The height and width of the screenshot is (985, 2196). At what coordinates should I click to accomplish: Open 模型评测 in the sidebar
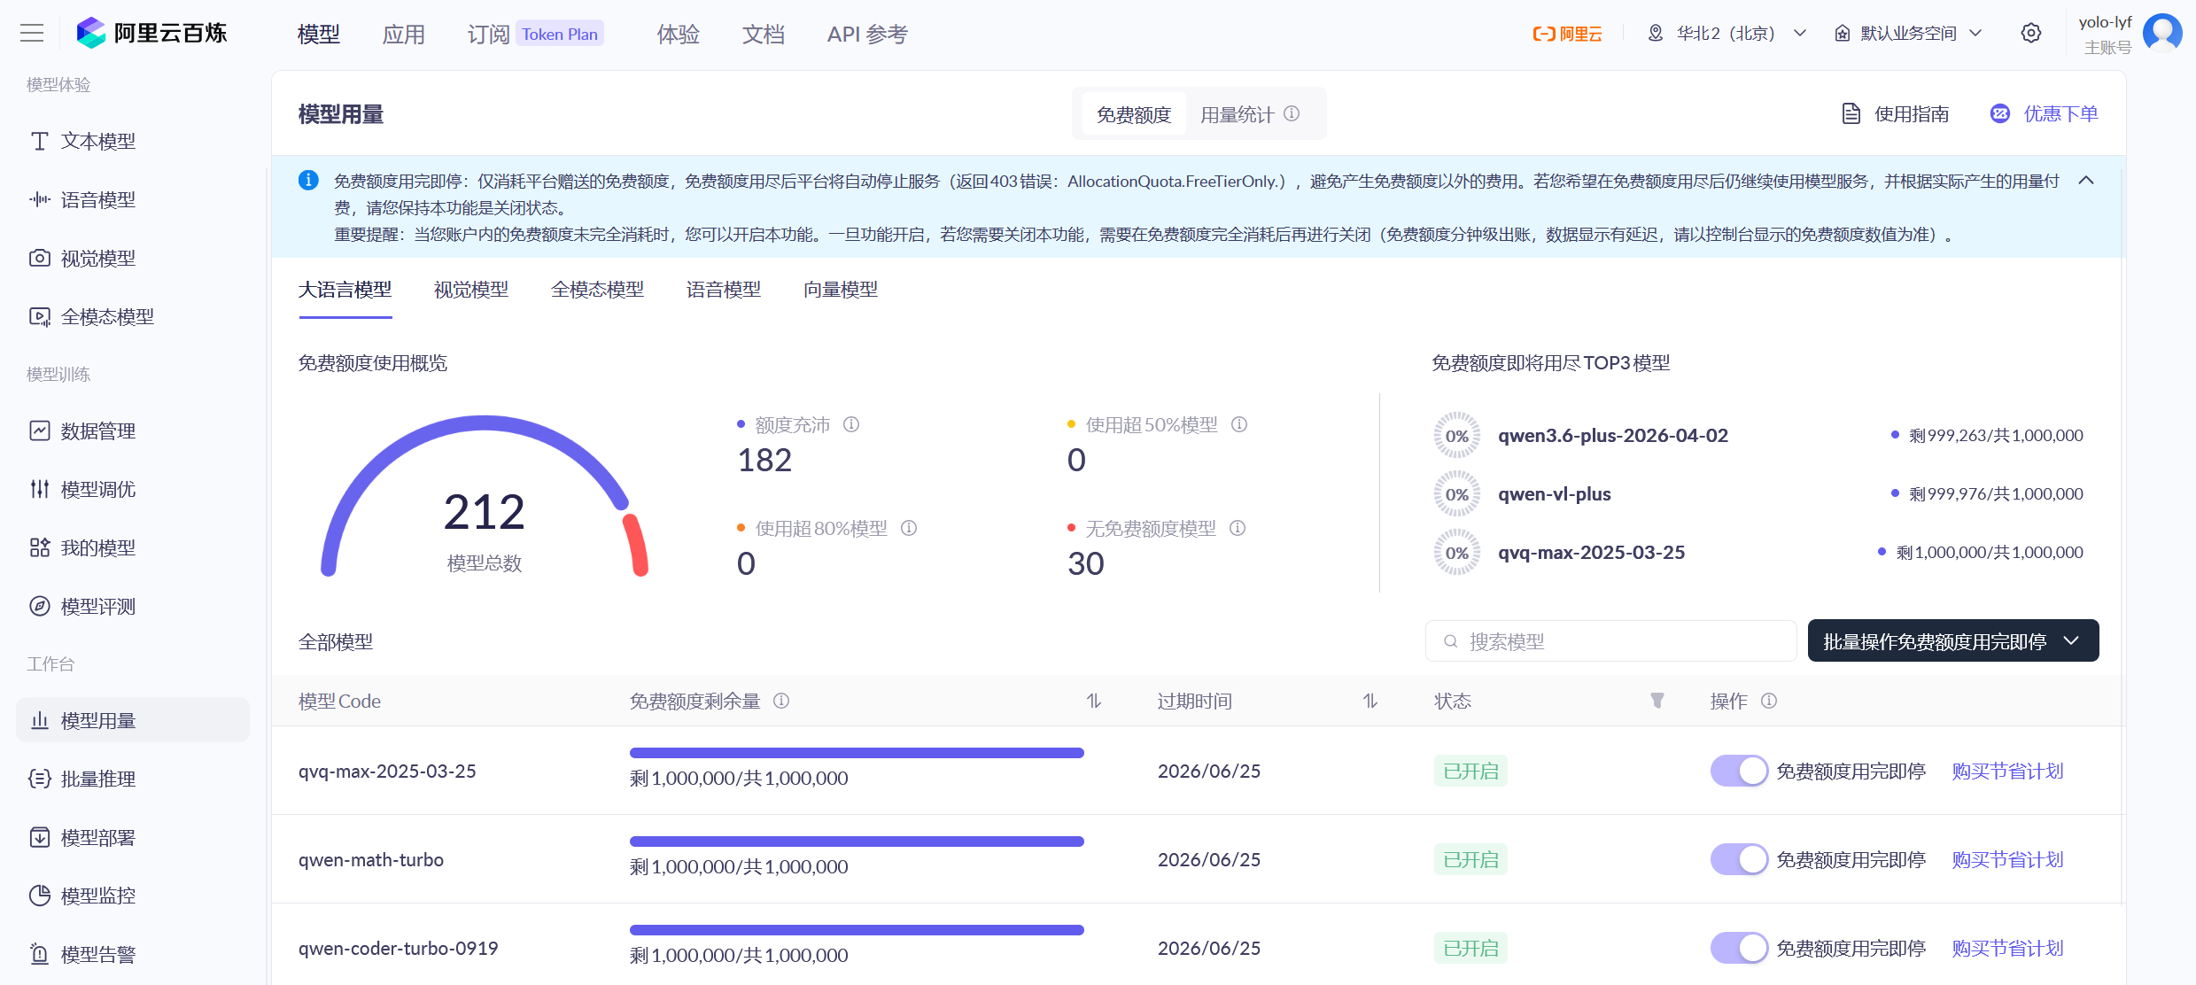click(133, 606)
